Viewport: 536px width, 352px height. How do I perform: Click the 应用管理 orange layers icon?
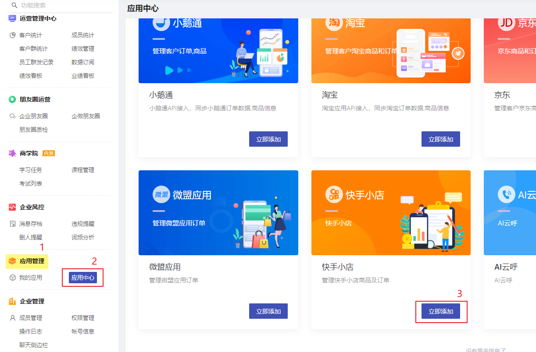(x=12, y=261)
